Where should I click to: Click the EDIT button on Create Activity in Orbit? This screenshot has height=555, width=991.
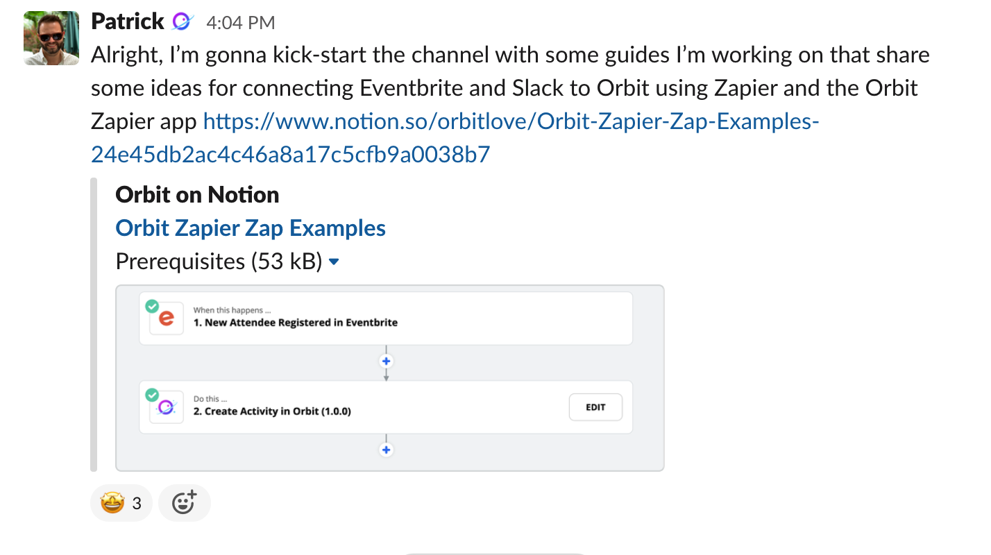pos(595,407)
